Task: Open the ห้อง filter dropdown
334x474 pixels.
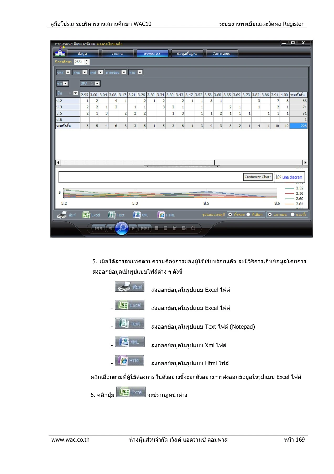Action: tap(140, 72)
